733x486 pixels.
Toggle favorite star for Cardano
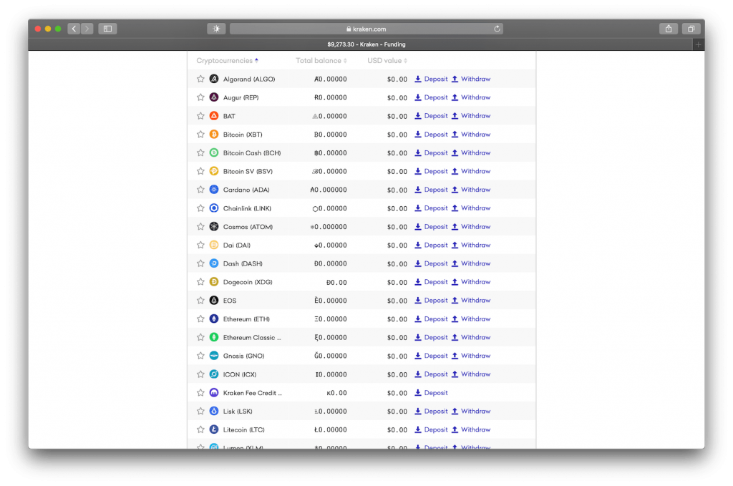(x=200, y=190)
